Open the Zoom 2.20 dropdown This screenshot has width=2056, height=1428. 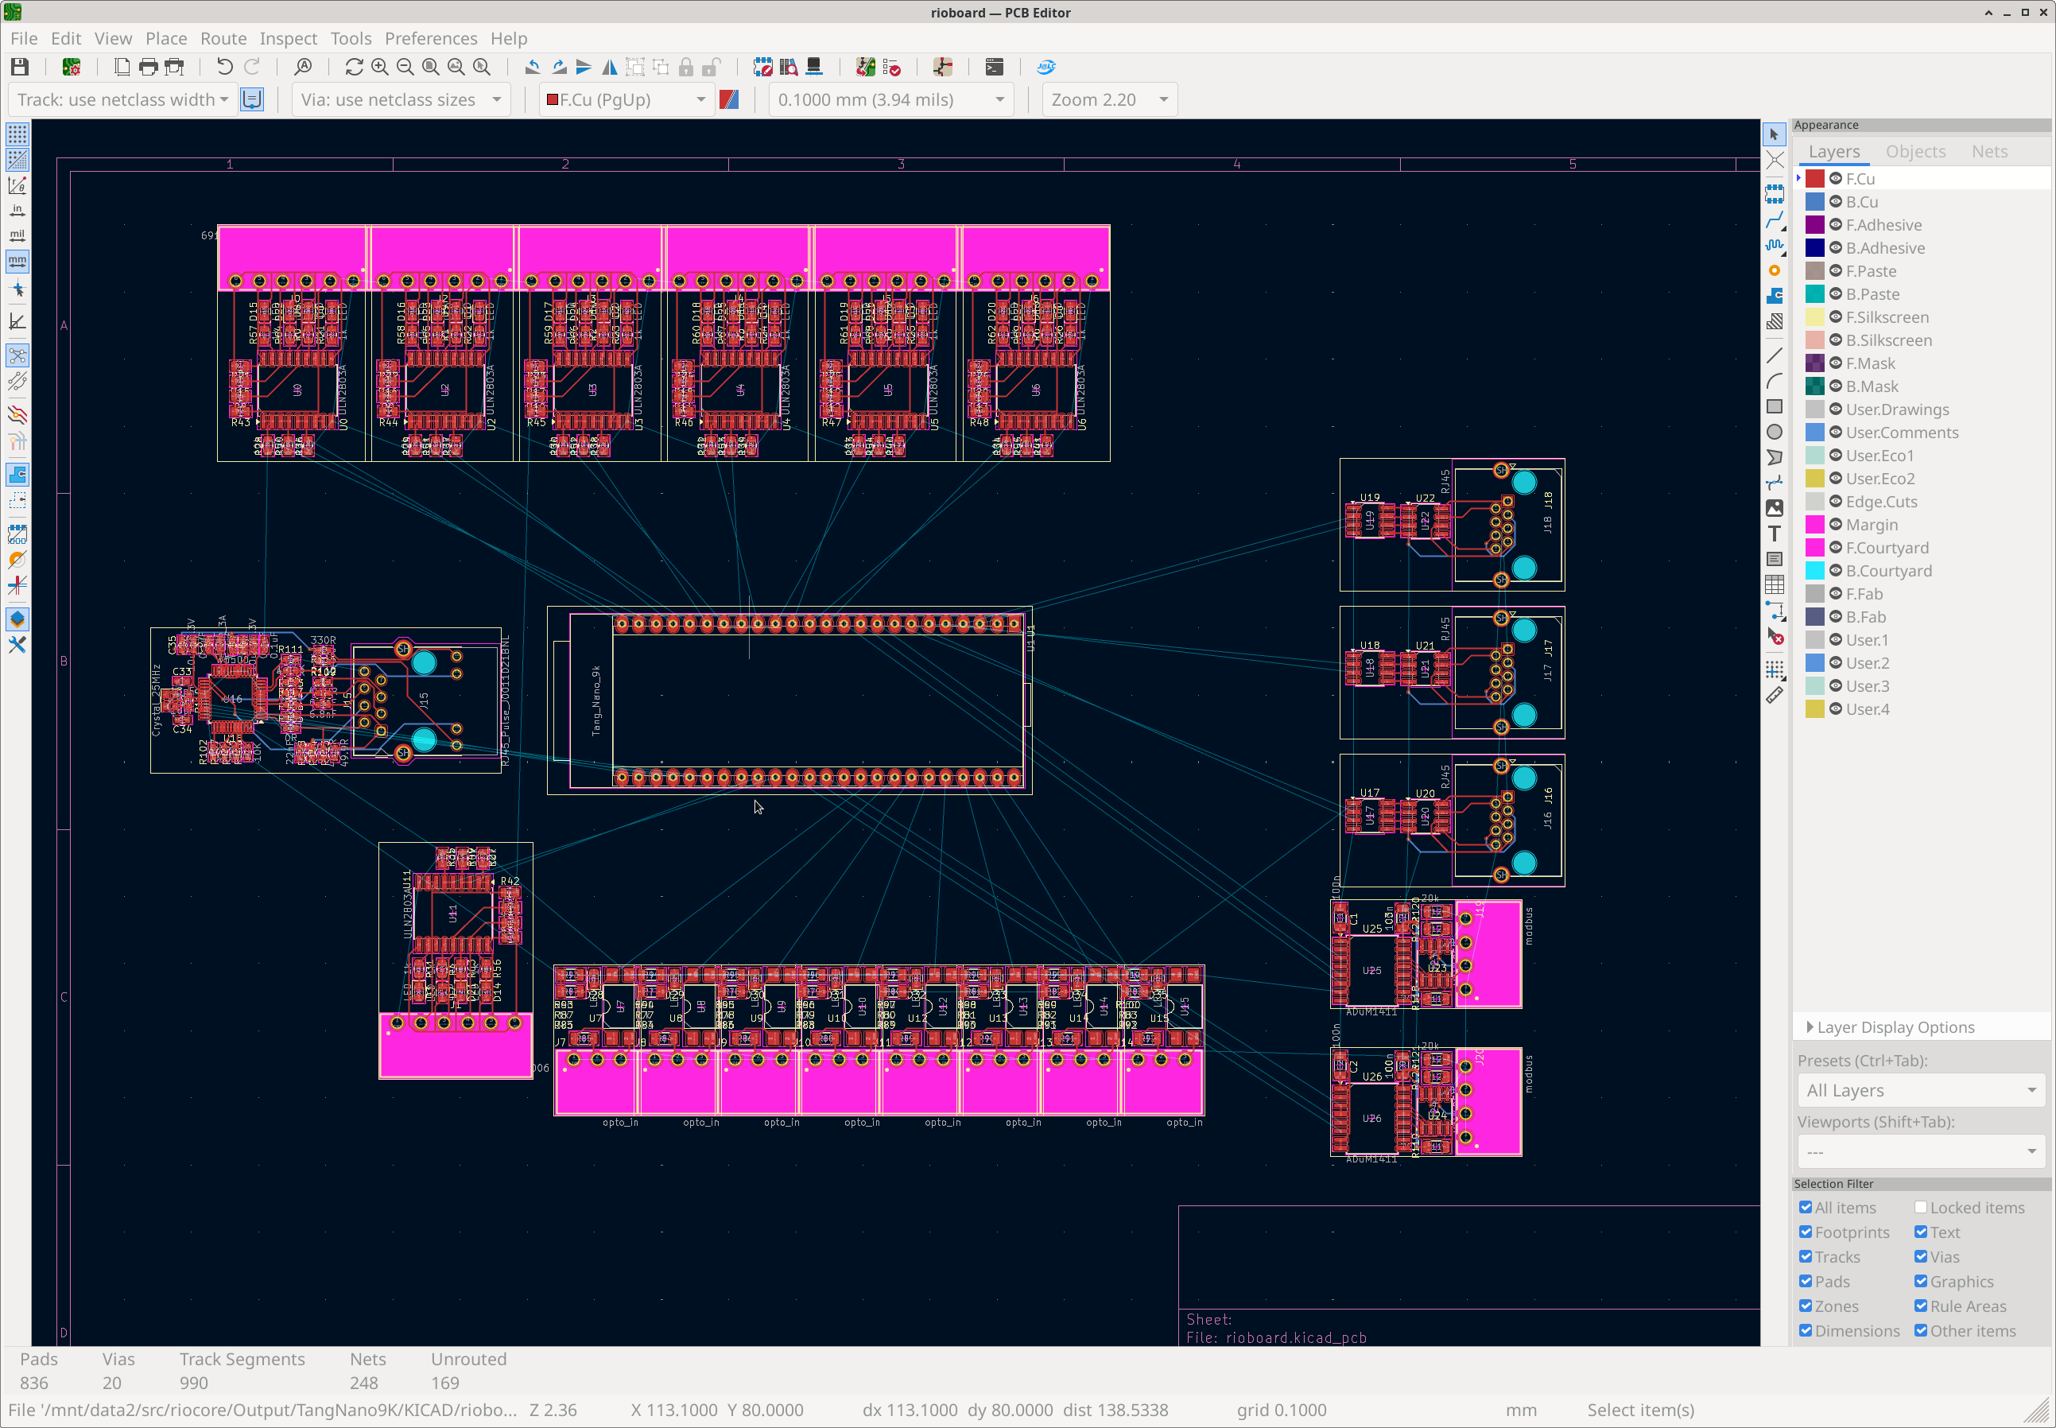coord(1109,99)
